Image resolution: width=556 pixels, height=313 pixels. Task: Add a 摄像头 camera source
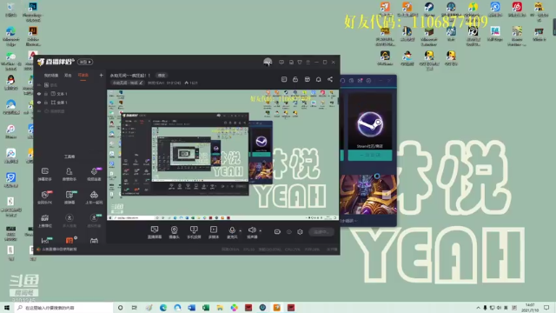[x=174, y=232]
